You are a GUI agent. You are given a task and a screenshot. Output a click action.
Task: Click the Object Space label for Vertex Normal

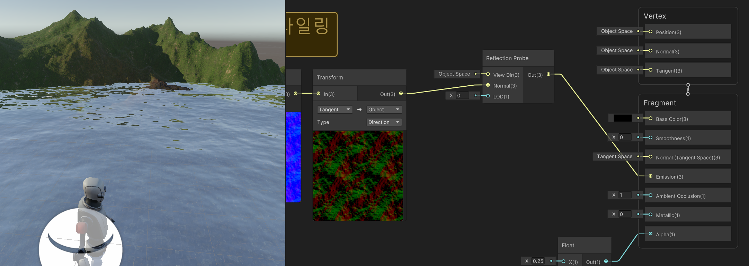pos(617,50)
